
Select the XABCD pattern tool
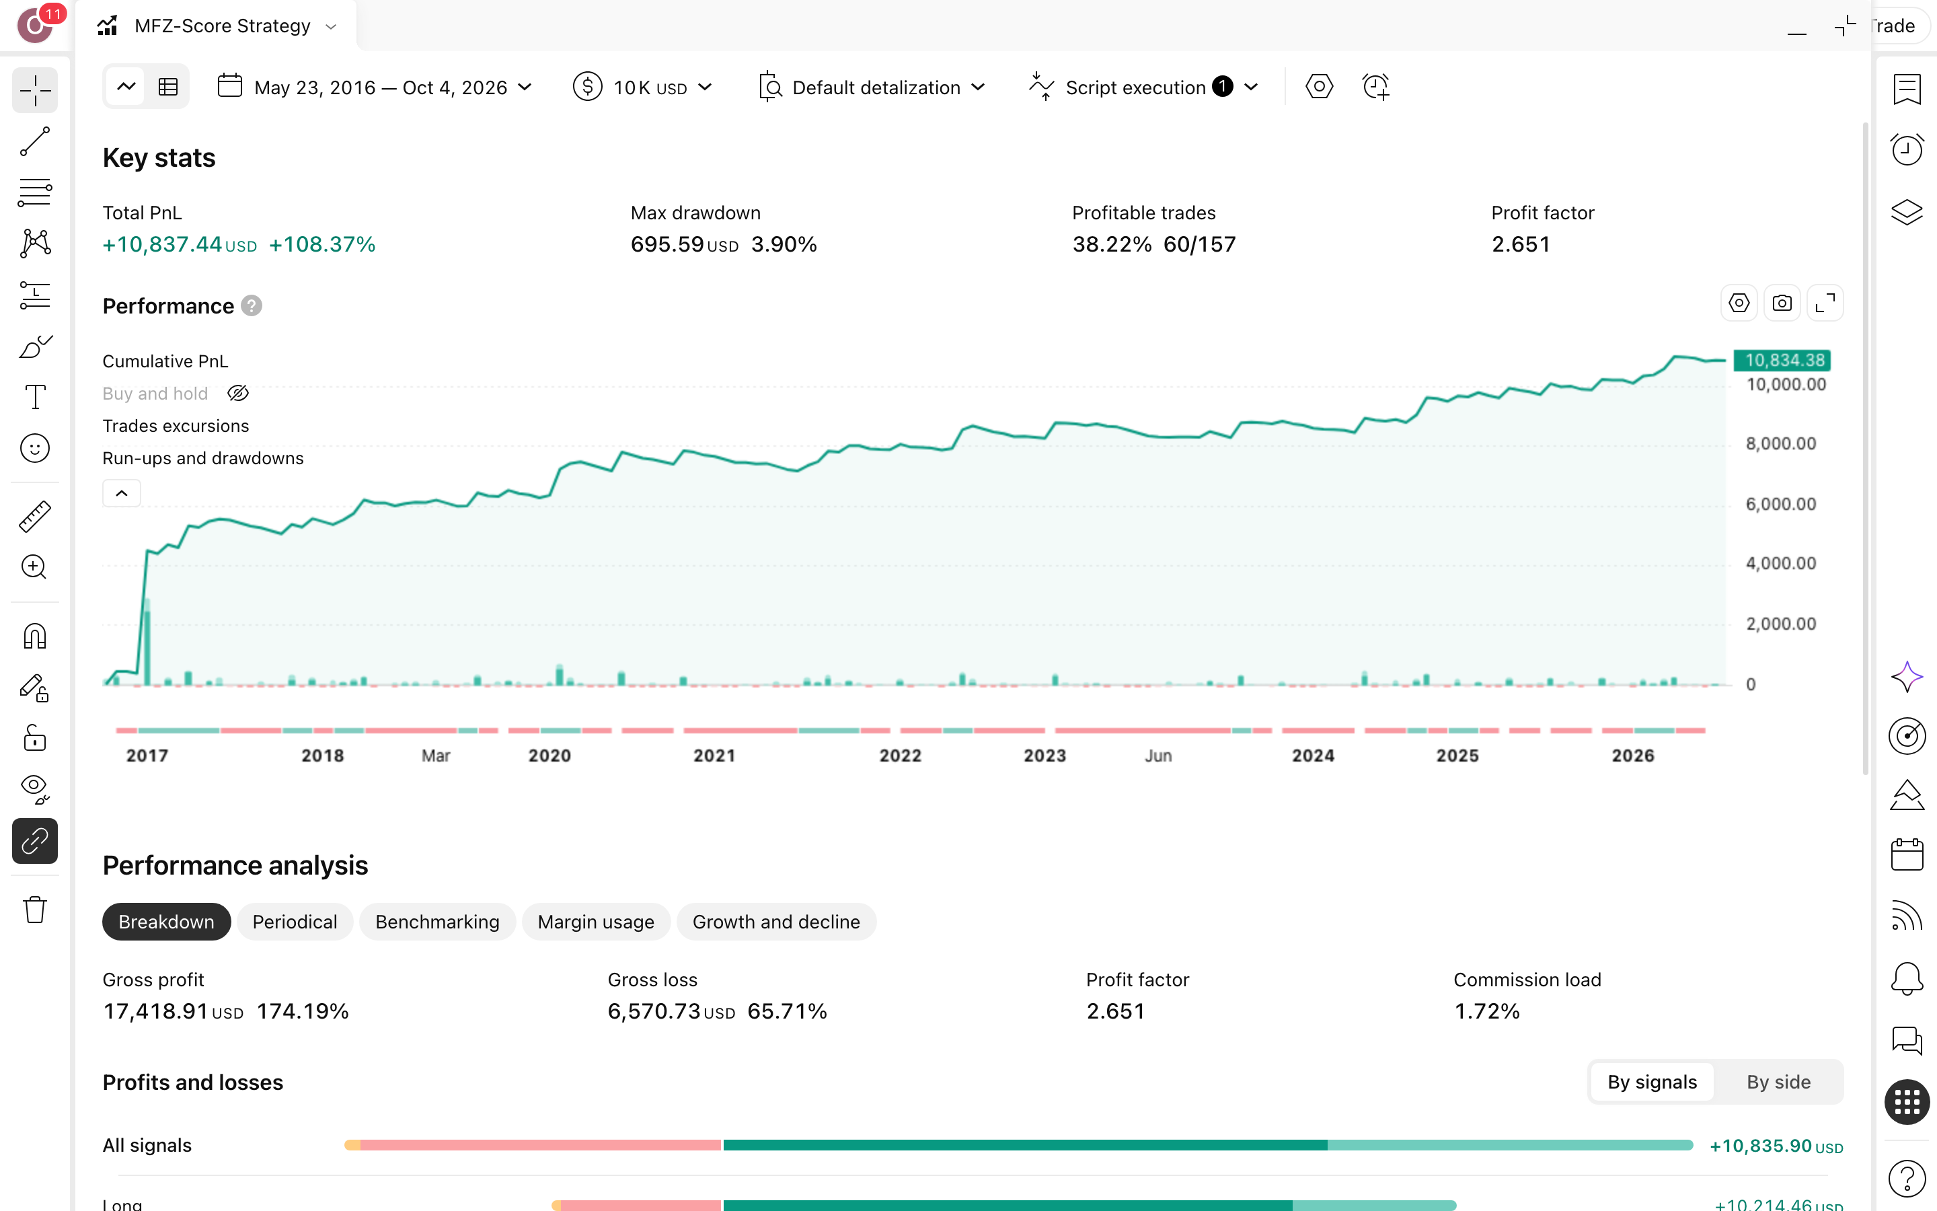35,244
